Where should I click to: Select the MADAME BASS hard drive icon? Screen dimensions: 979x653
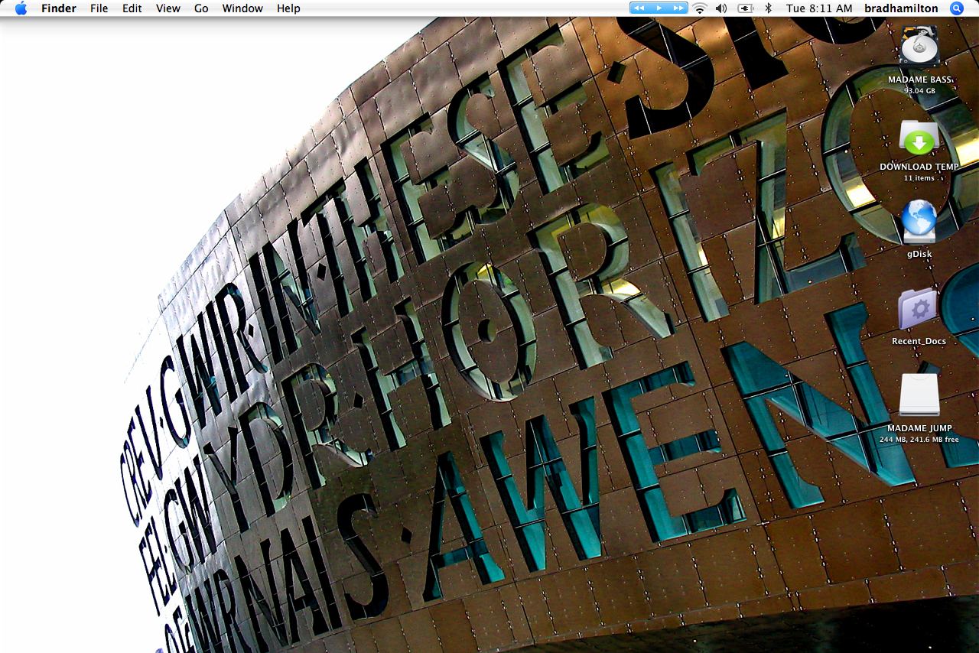pos(919,47)
